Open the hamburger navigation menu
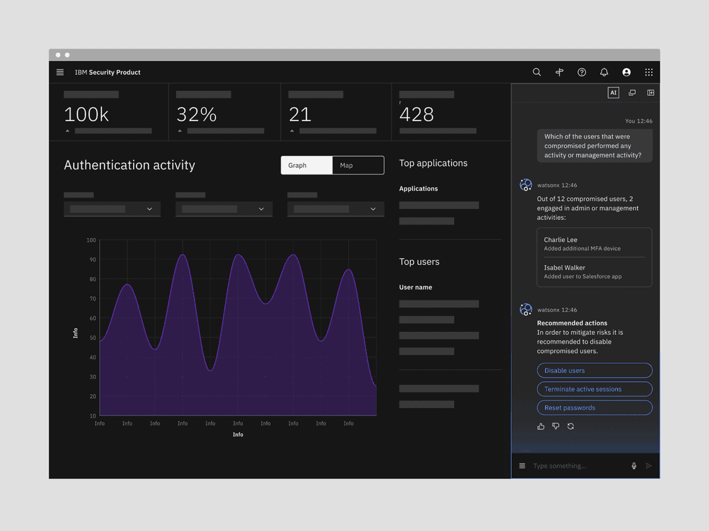This screenshot has width=709, height=531. [x=60, y=72]
